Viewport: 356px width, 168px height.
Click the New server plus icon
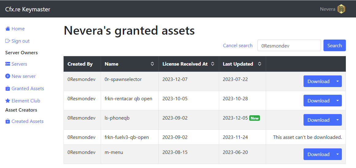point(8,76)
